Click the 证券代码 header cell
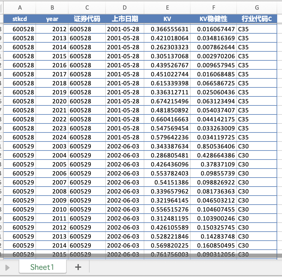The height and width of the screenshot is (277, 282). (87, 19)
